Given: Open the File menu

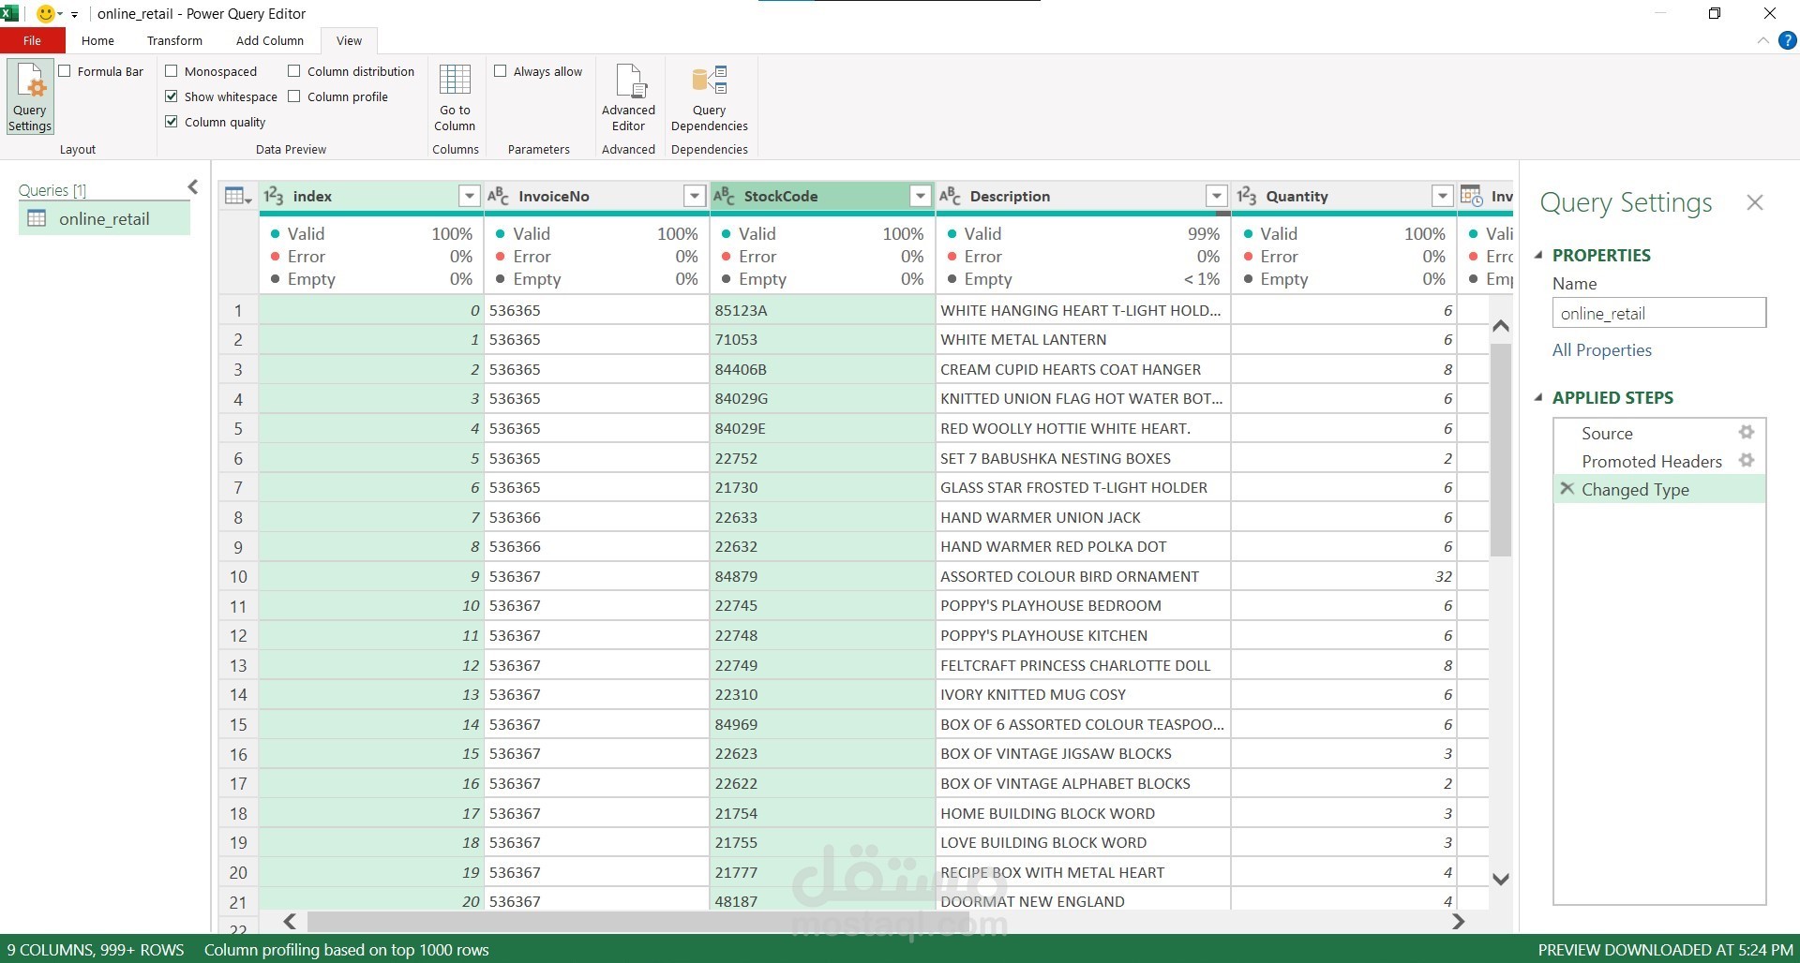Looking at the screenshot, I should pos(32,40).
